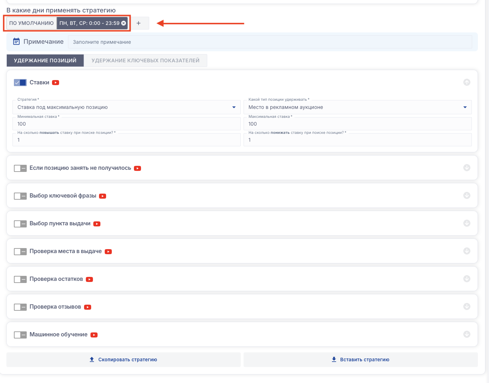This screenshot has height=383, width=490.
Task: Expand the Проверка места в выдаче section
Action: pyautogui.click(x=466, y=251)
